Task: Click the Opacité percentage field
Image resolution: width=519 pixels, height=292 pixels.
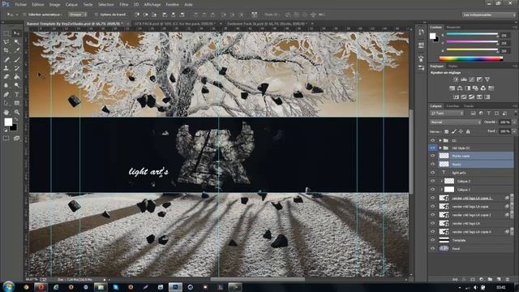Action: coord(504,122)
